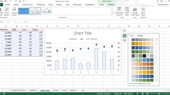Click the horizontal scrollbar left arrow
The width and height of the screenshot is (170, 95).
pyautogui.click(x=107, y=90)
